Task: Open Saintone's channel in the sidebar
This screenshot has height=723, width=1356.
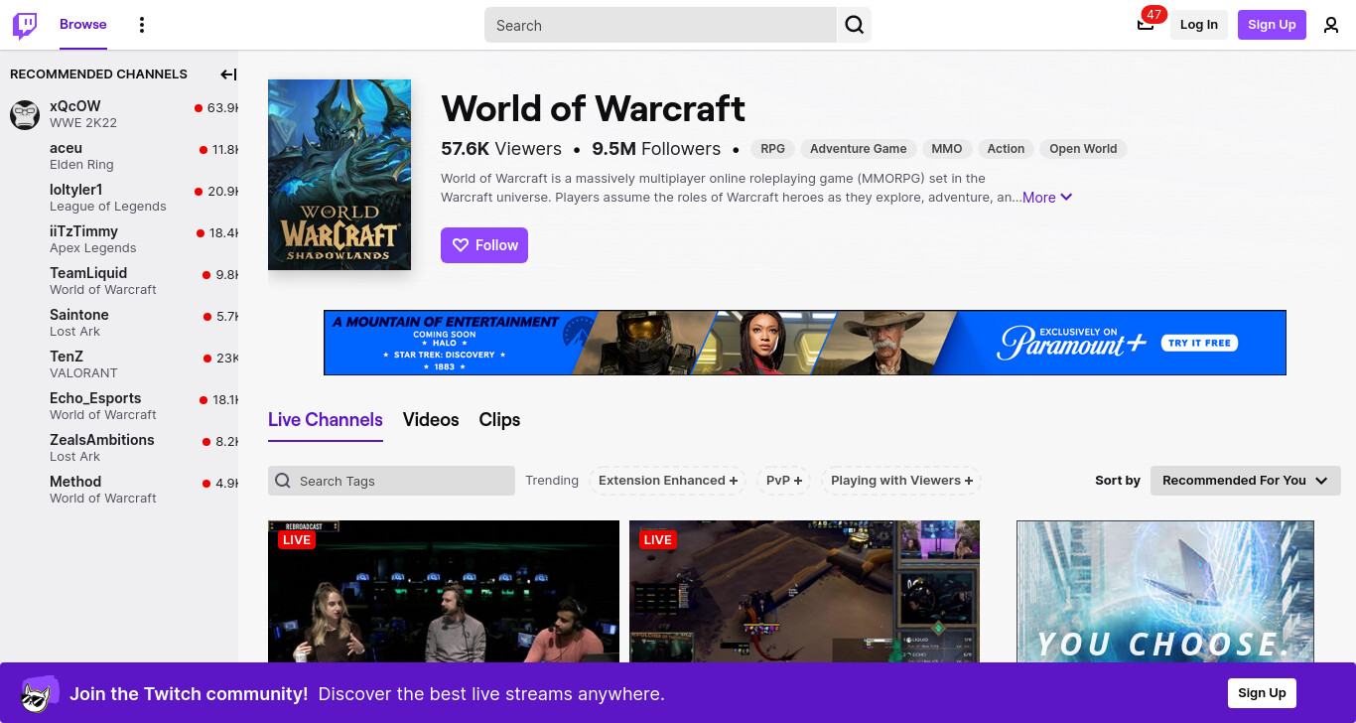Action: pos(119,323)
